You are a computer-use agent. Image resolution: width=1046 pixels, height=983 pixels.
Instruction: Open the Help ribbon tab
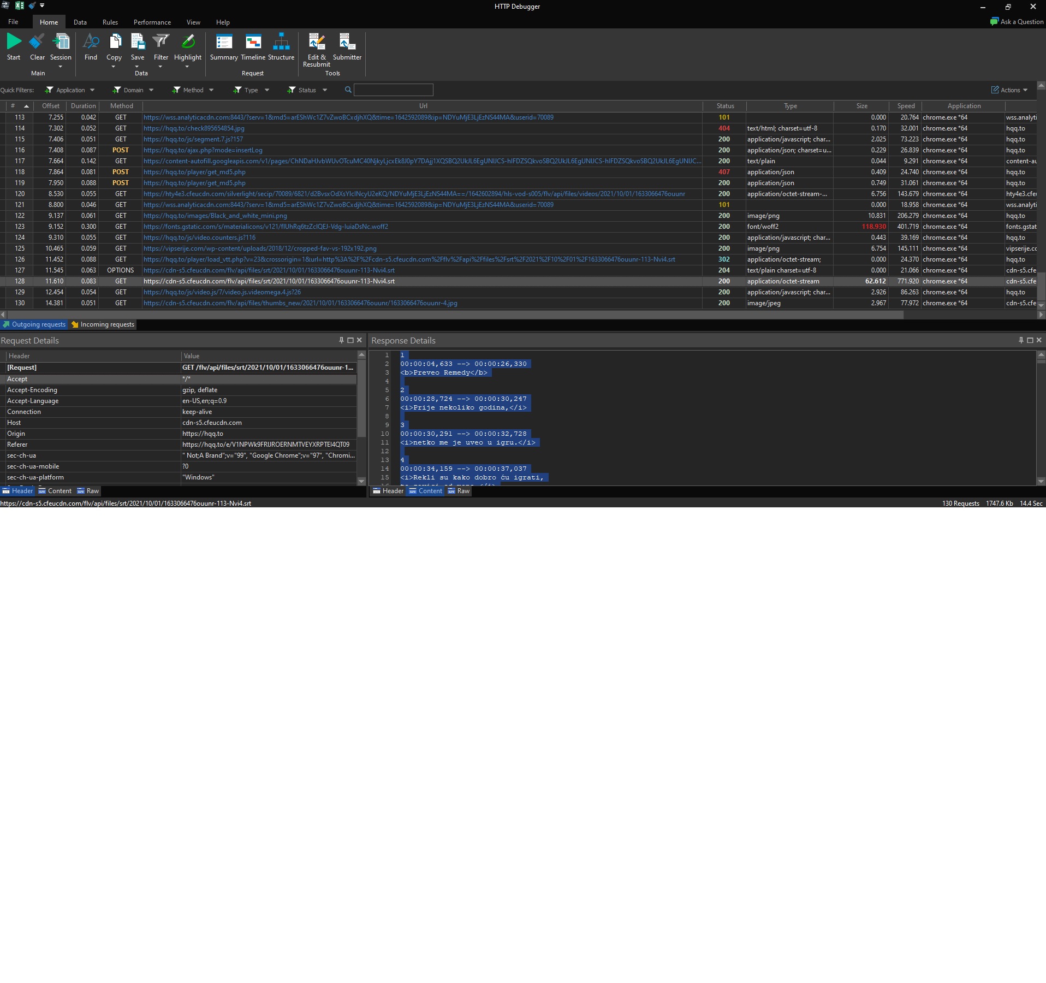[223, 22]
